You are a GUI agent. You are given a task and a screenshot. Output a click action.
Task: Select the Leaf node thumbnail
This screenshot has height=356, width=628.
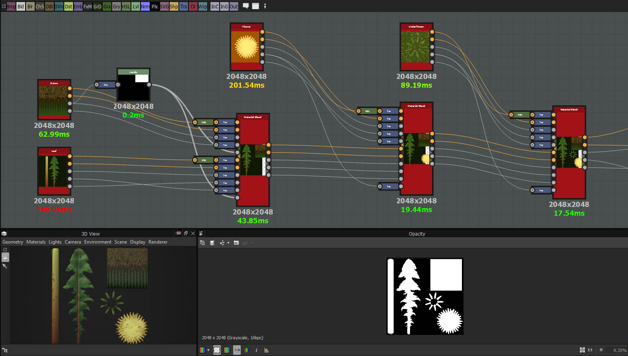tap(54, 171)
